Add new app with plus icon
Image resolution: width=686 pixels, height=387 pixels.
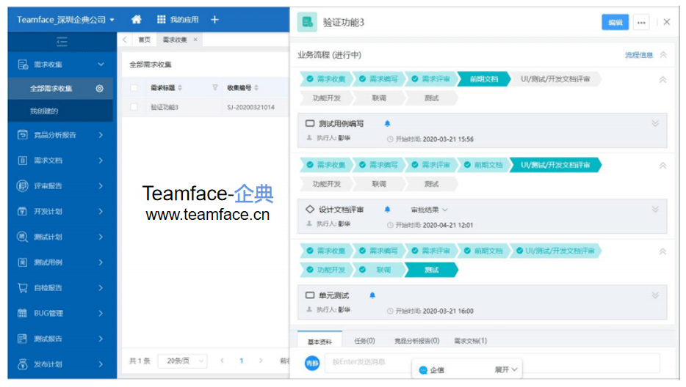point(214,20)
